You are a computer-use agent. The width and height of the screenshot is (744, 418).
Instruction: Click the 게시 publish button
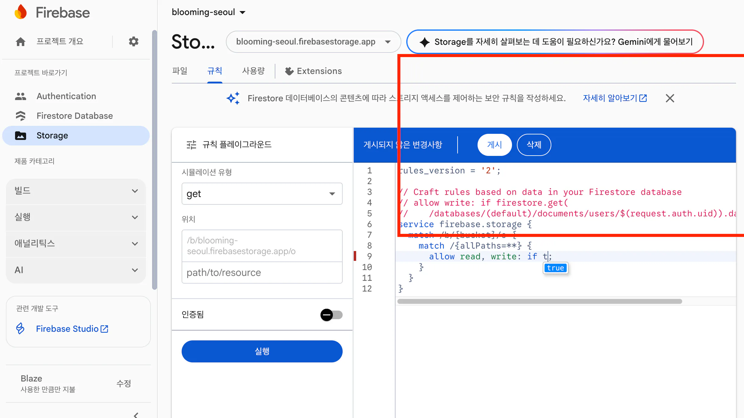(x=494, y=145)
